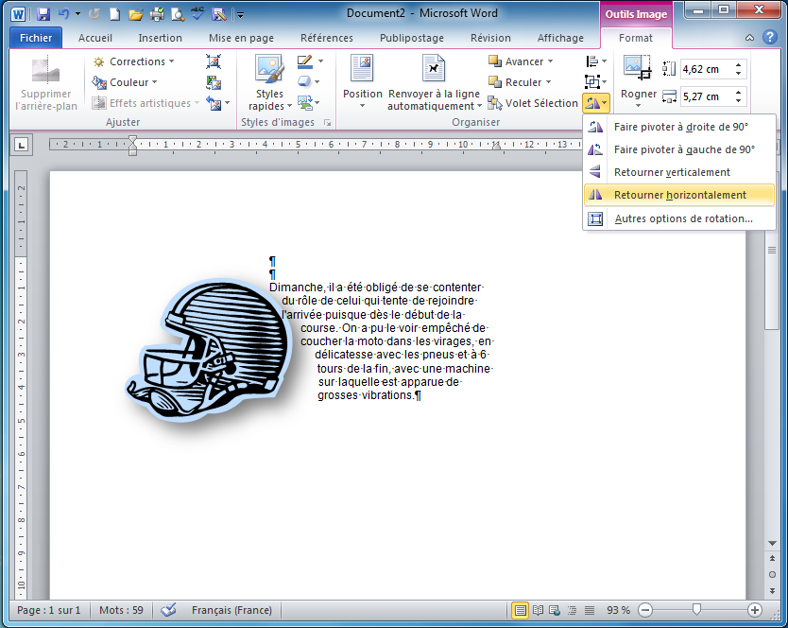Viewport: 788px width, 628px height.
Task: Click the Word application icon in title bar
Action: pos(18,14)
